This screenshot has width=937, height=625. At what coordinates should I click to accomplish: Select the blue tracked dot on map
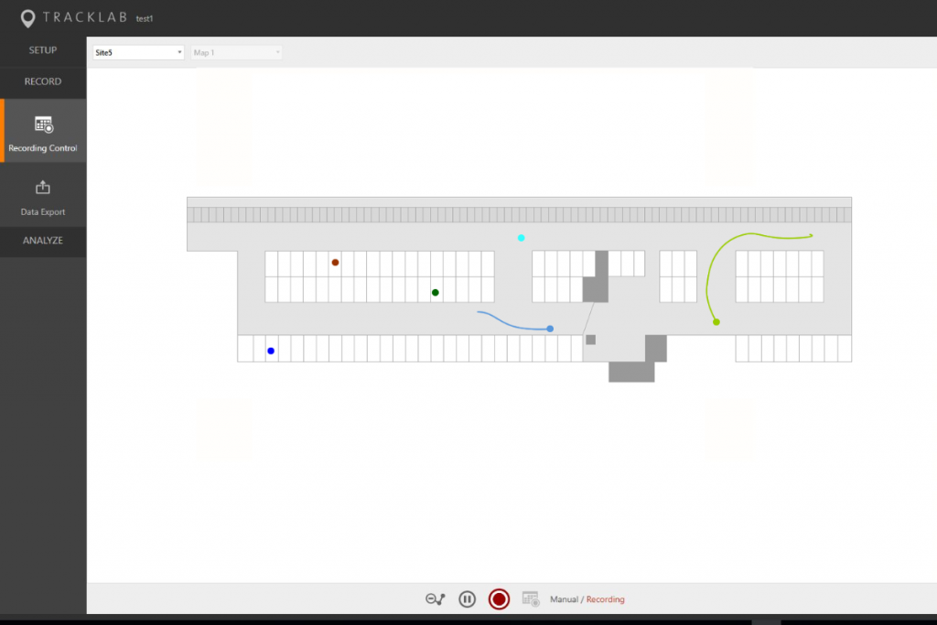271,350
